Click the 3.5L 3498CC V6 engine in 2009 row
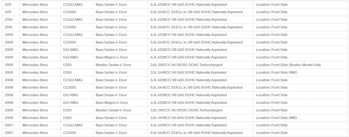 [x=188, y=73]
